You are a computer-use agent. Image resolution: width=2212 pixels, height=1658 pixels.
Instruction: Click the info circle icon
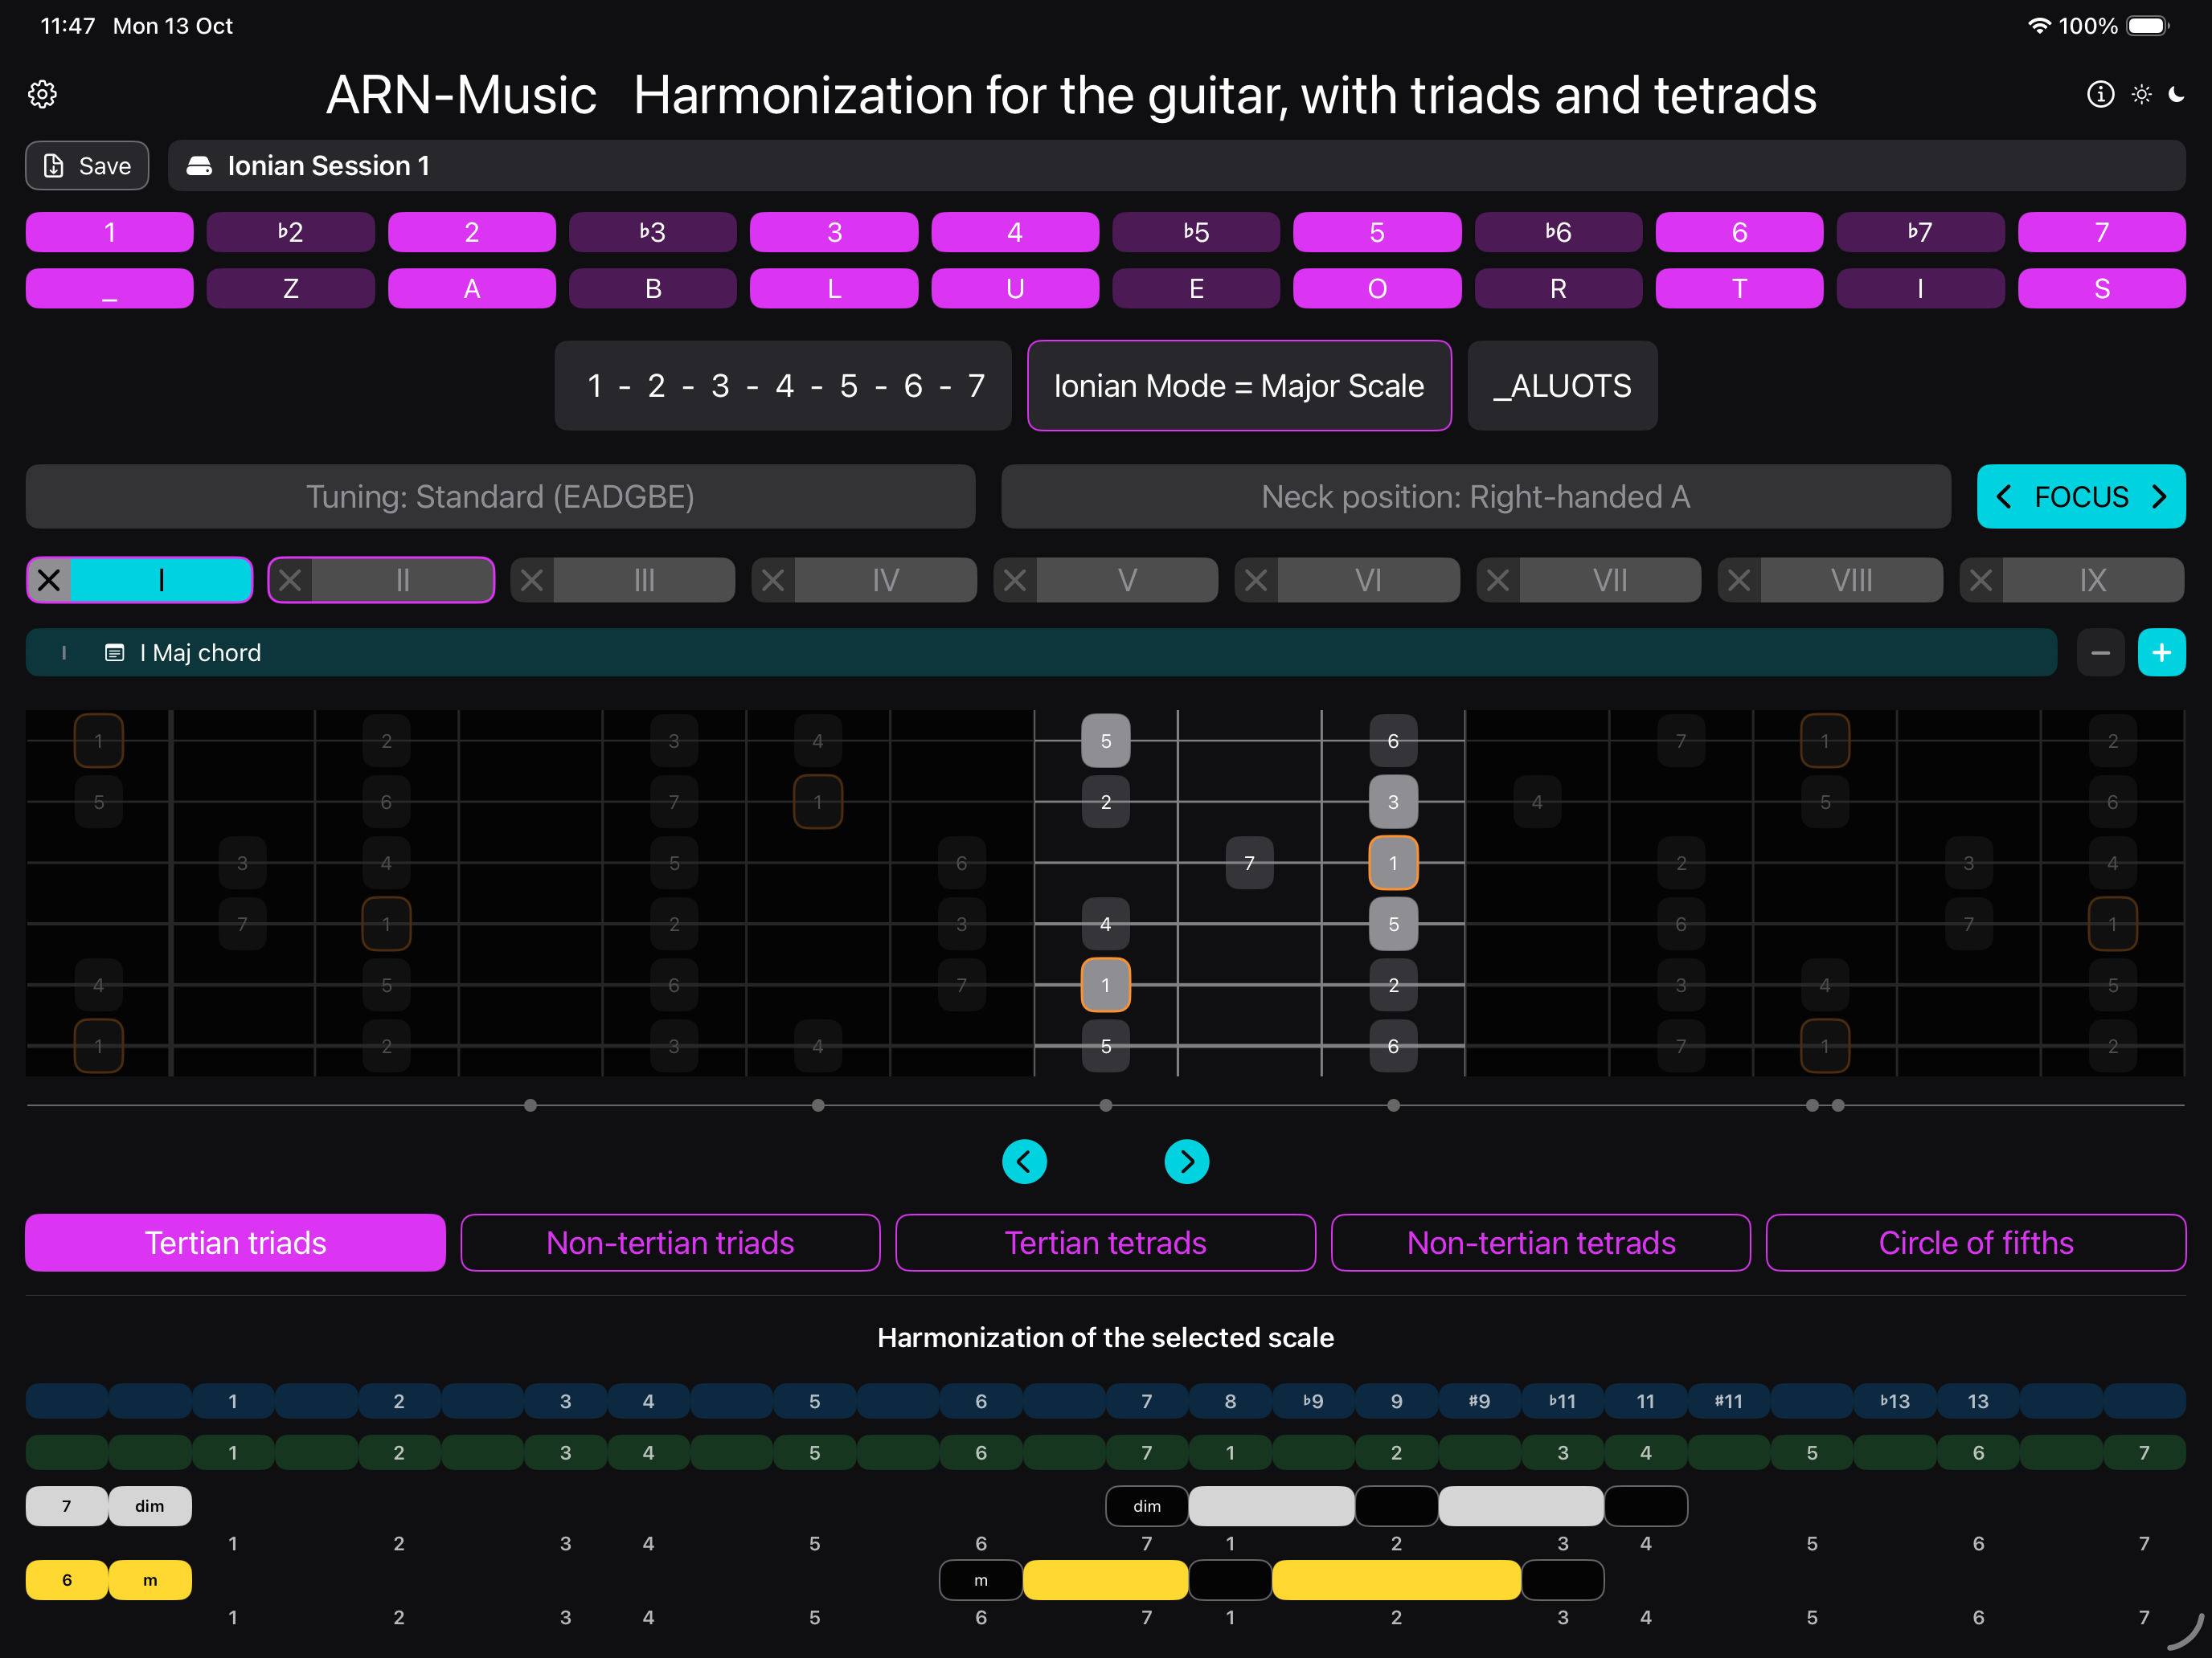point(2100,94)
